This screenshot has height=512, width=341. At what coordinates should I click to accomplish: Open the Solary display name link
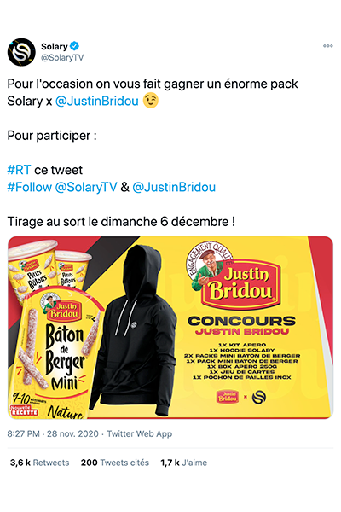click(55, 46)
